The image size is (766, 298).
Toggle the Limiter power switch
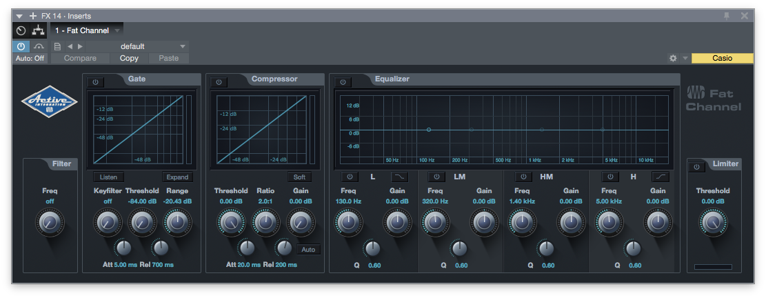(x=696, y=166)
